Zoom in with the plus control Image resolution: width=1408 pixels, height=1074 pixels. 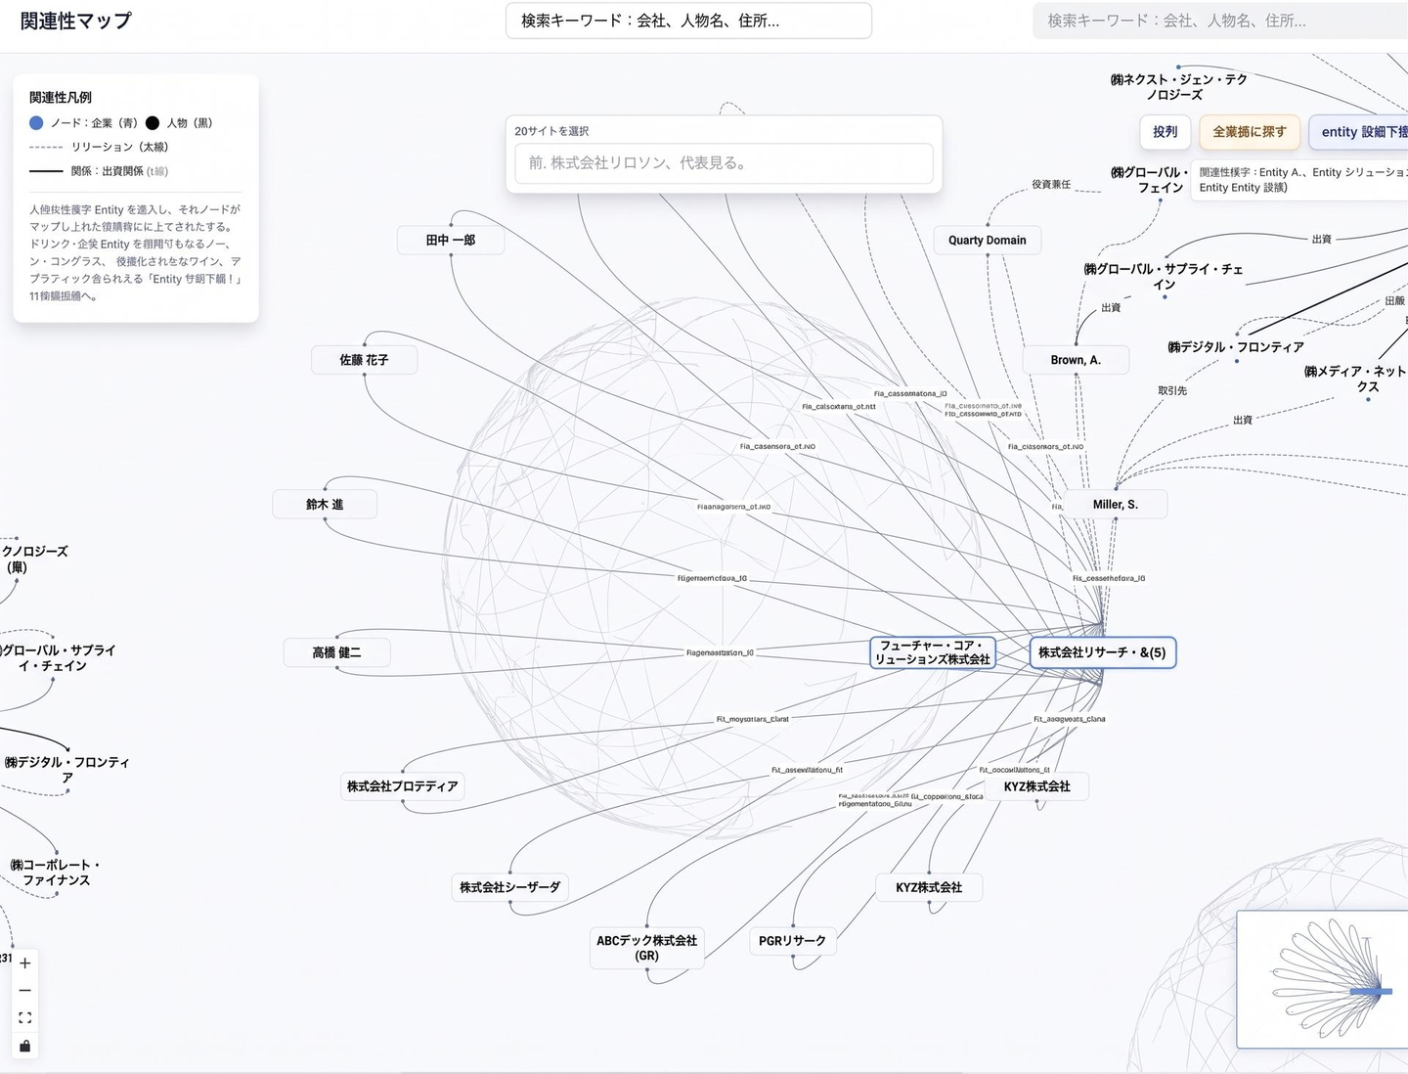click(x=25, y=963)
